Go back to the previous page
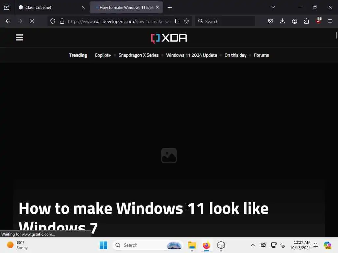 (x=8, y=21)
